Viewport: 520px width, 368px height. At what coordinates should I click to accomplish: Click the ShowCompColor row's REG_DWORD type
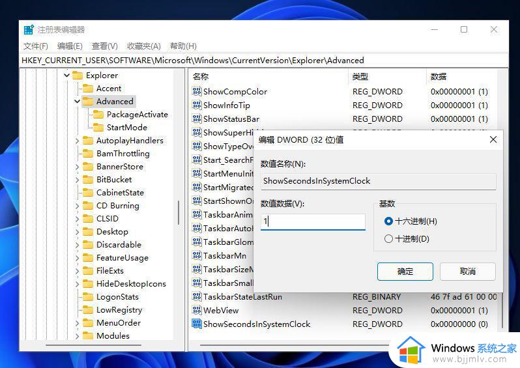tap(377, 91)
